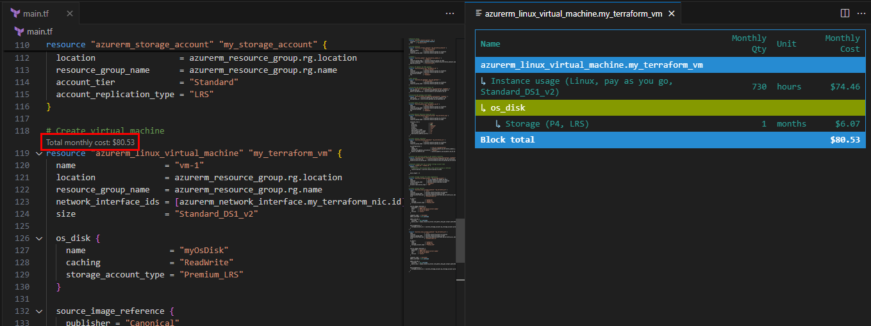
Task: Click the Terraform file icon on main.tf tab
Action: click(x=16, y=13)
